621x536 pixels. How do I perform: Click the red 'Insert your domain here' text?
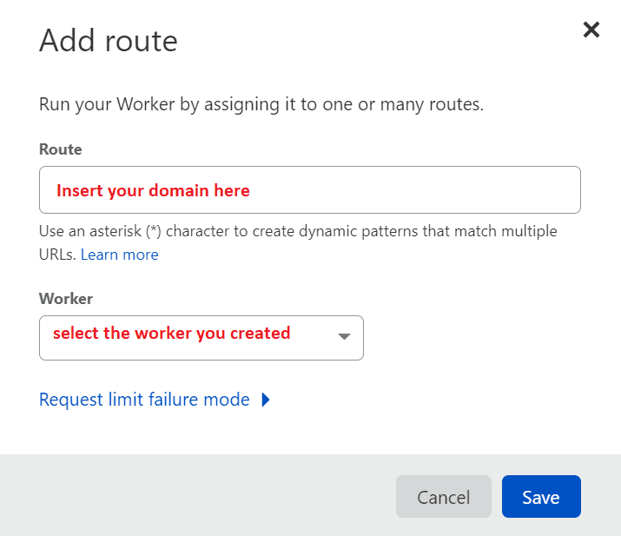(153, 190)
